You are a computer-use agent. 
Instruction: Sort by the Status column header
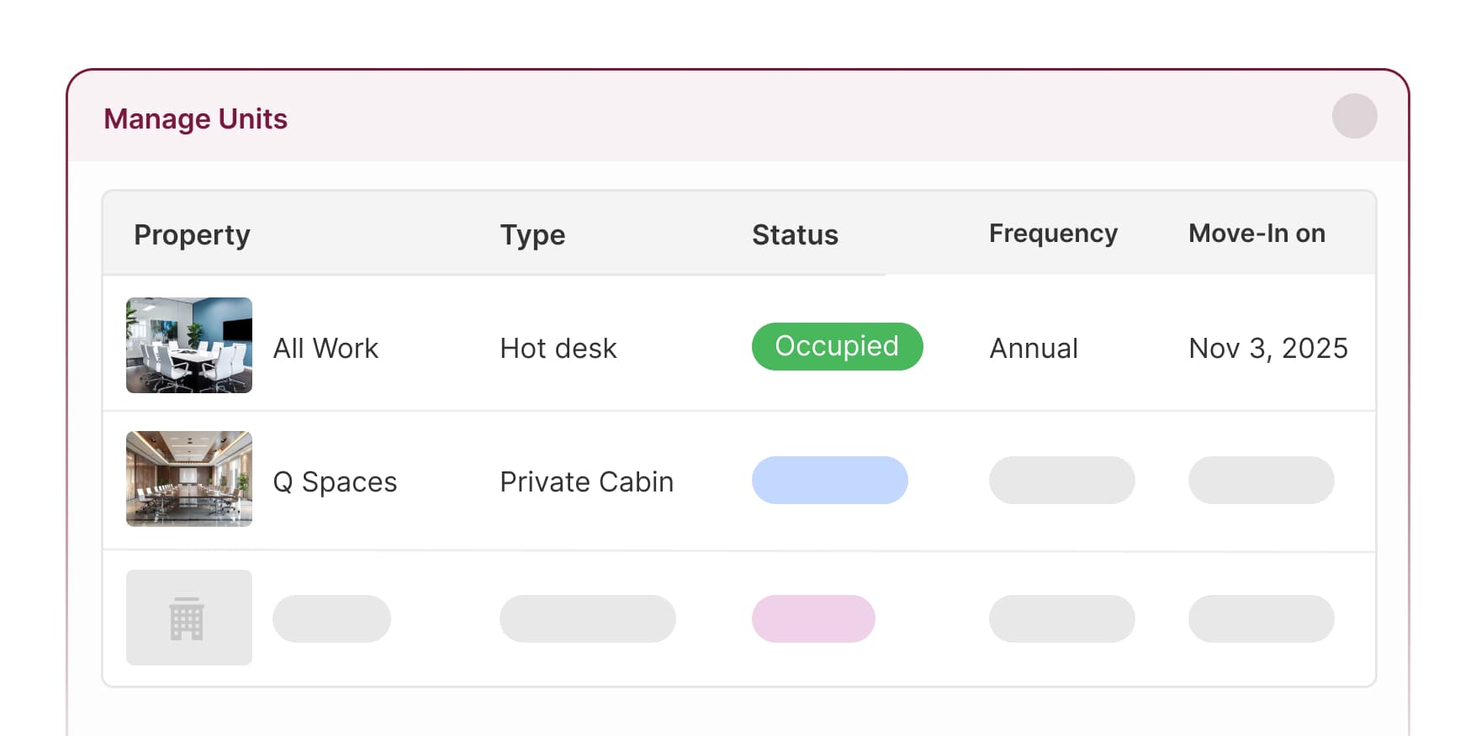794,235
